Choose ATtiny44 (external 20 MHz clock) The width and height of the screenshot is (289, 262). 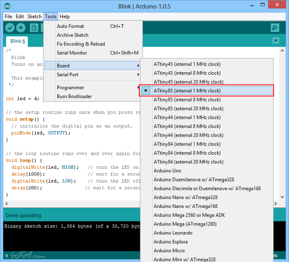206,135
